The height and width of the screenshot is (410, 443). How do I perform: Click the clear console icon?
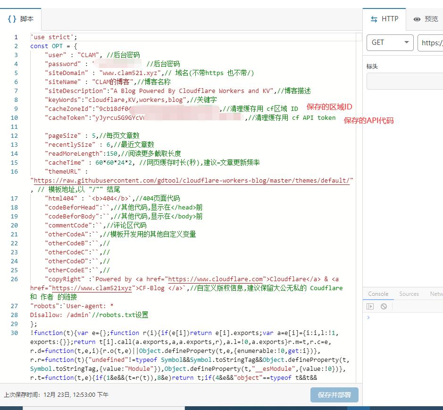point(384,306)
